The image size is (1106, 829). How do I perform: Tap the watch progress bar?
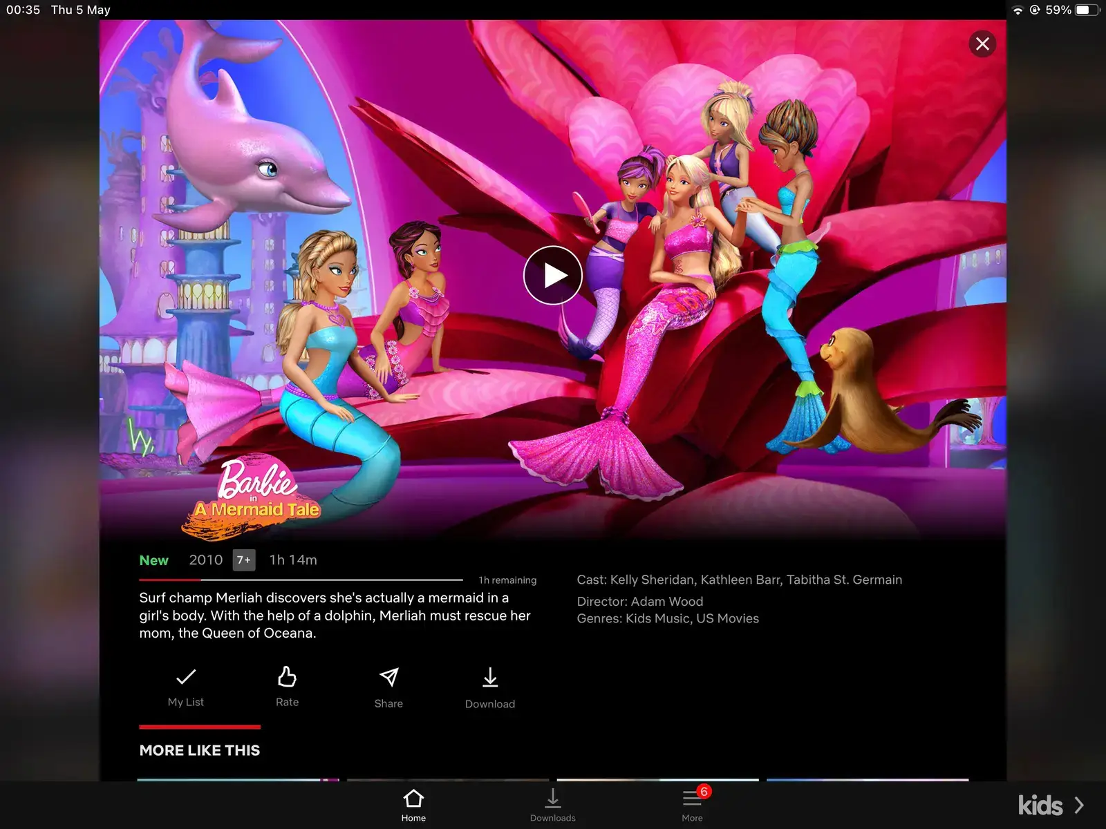tap(301, 580)
